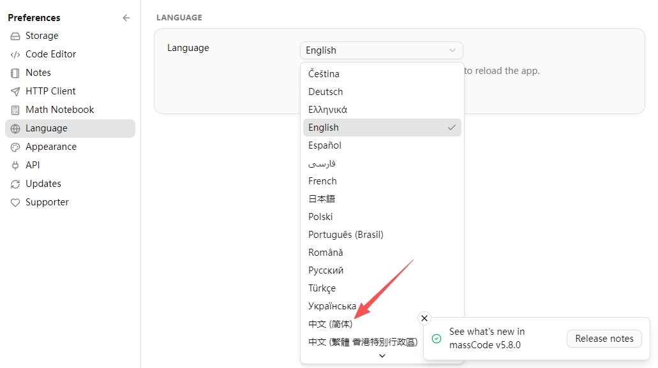Click the Code Editor brackets icon
658x368 pixels.
(x=15, y=54)
